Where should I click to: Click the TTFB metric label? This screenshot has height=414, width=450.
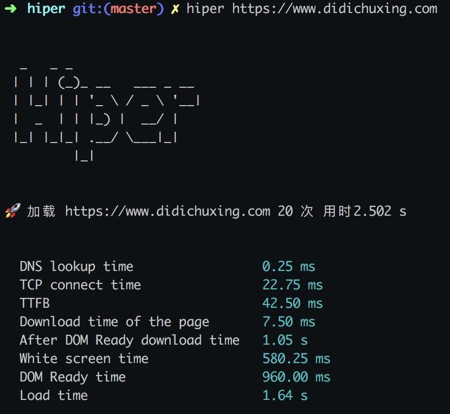(34, 303)
